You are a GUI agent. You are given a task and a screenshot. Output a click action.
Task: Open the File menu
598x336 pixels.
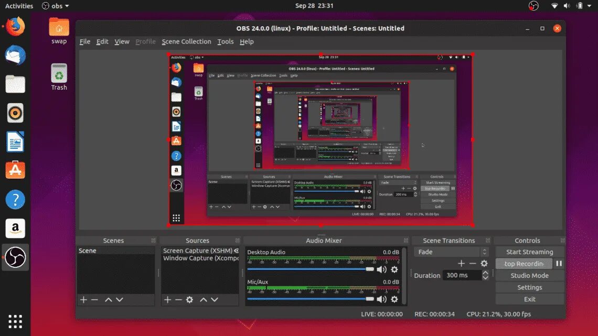pos(84,41)
